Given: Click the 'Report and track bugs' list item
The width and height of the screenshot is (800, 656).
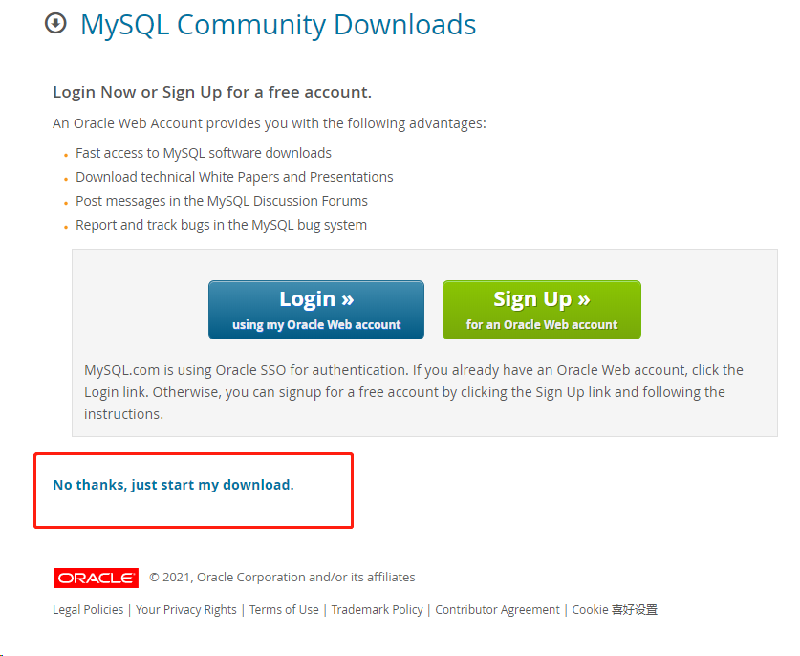Looking at the screenshot, I should pos(221,225).
